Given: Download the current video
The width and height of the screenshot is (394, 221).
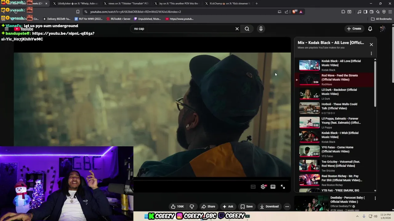Looking at the screenshot, I should point(269,207).
